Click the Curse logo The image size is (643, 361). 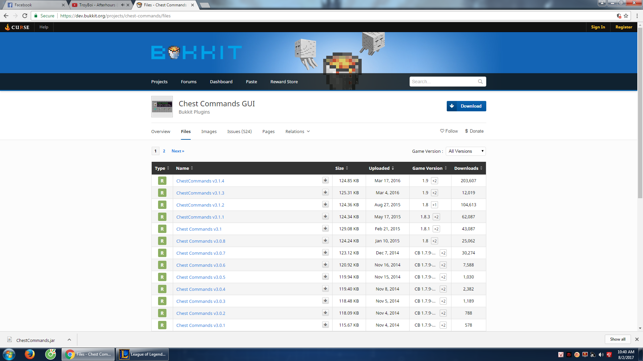[x=17, y=27]
